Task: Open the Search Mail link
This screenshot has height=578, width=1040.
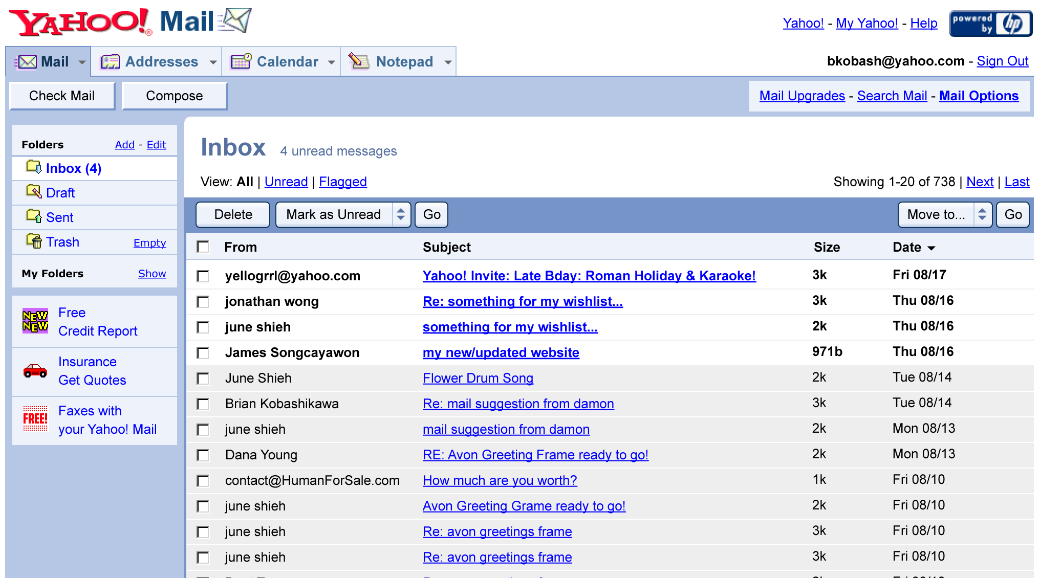Action: click(x=892, y=96)
